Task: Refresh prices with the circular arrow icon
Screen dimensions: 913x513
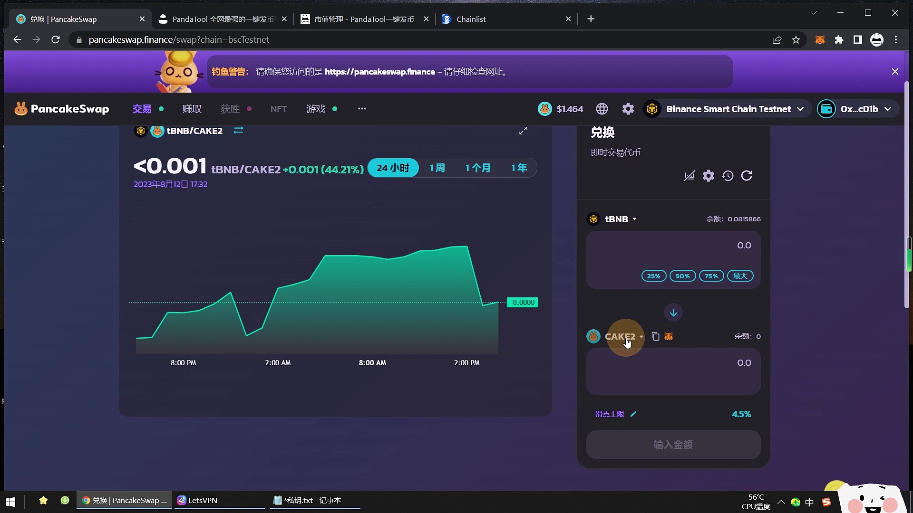Action: click(x=747, y=176)
